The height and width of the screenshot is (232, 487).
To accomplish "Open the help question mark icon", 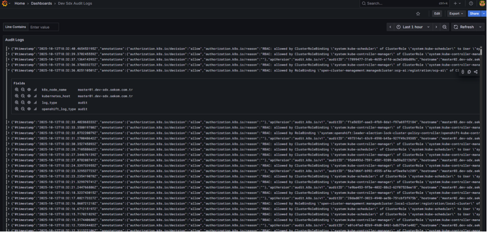I will click(x=471, y=3).
